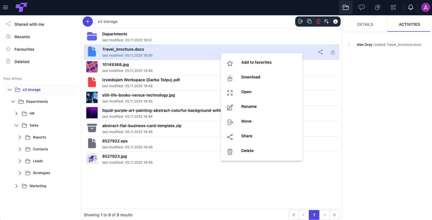Viewport: 432px width, 220px height.
Task: Expand the Contacts folder chevron
Action: pos(20,149)
